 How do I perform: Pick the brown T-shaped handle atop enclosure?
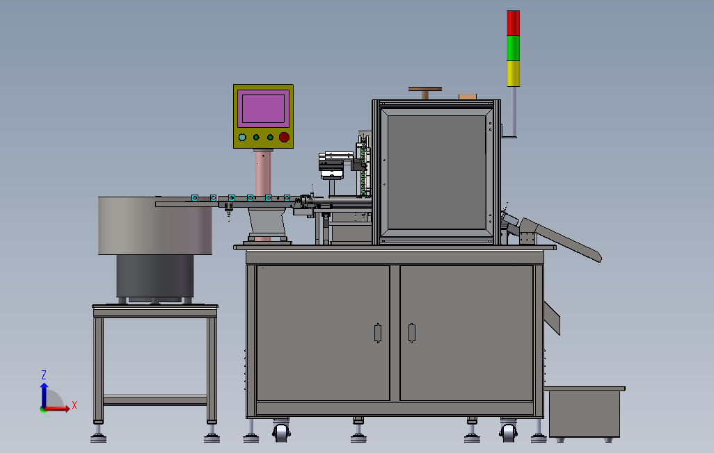click(x=425, y=93)
